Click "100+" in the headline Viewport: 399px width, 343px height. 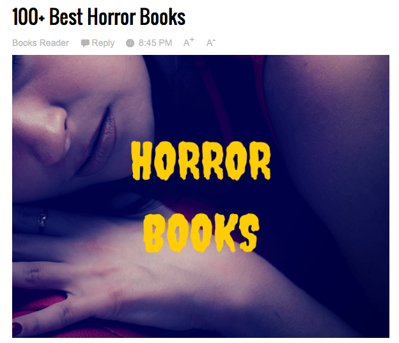click(x=29, y=17)
